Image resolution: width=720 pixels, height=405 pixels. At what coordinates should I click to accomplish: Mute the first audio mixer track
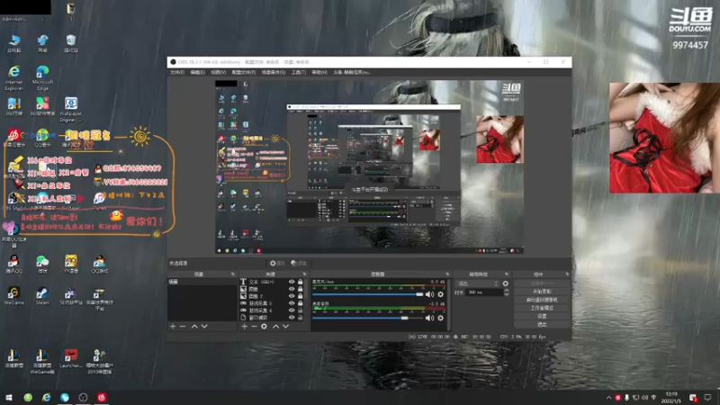(429, 294)
